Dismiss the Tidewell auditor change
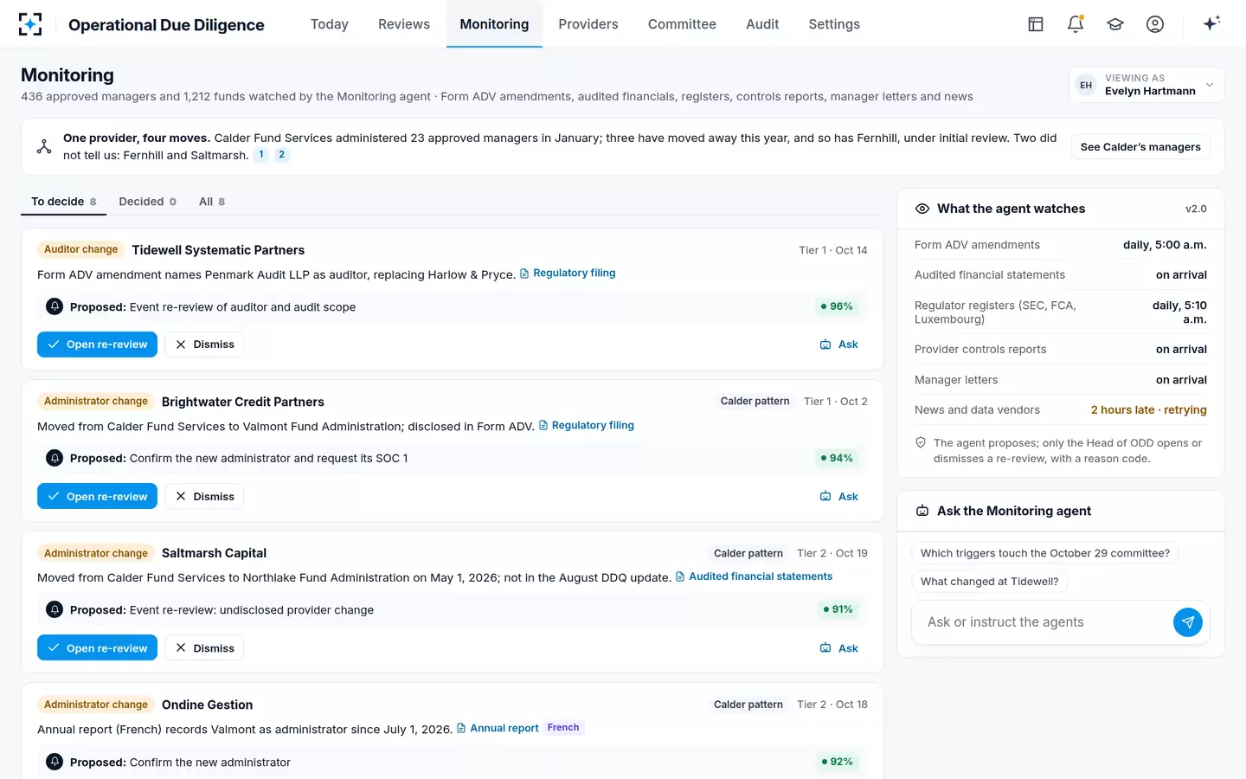 click(204, 344)
